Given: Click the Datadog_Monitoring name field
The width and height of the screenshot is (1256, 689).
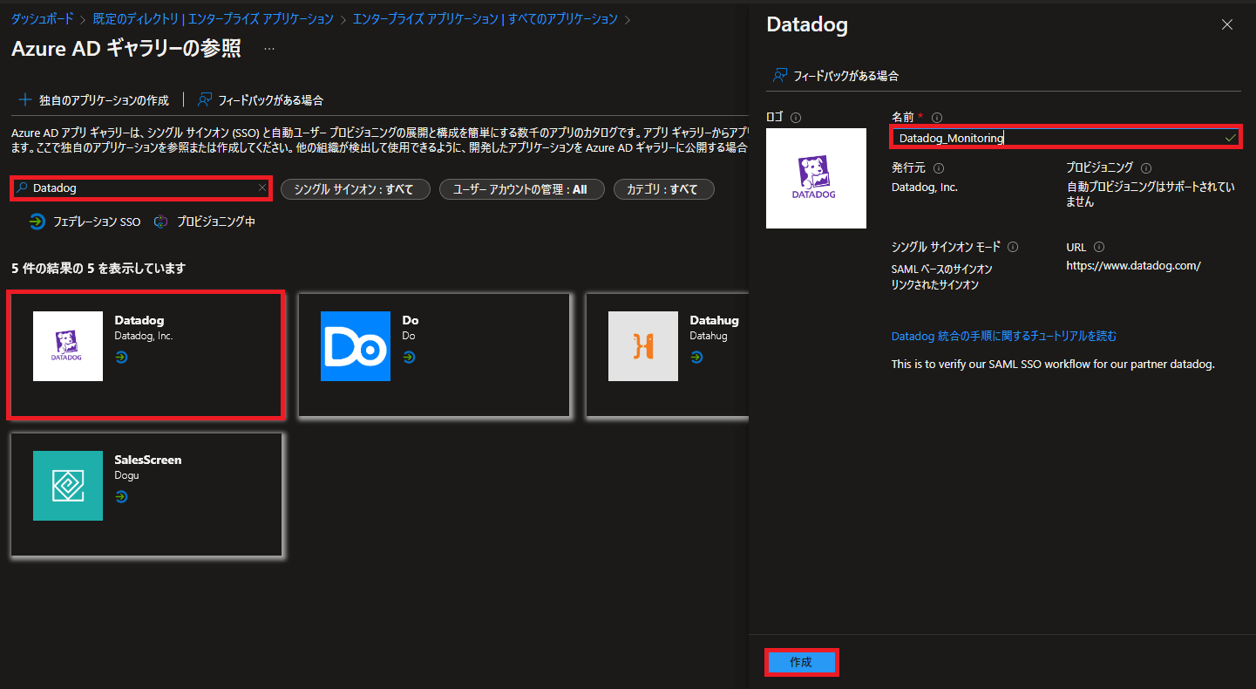Looking at the screenshot, I should 1065,138.
